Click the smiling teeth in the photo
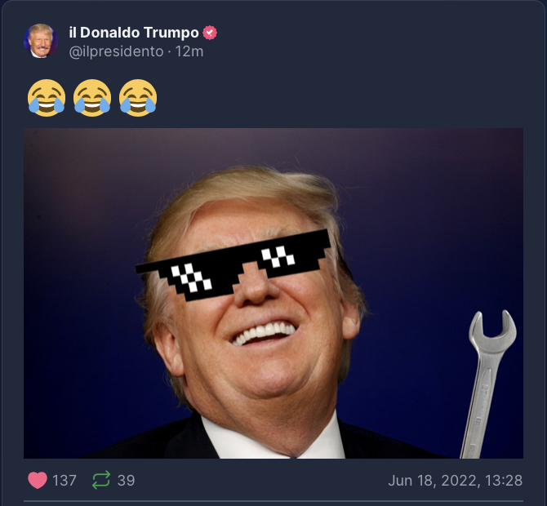 [264, 332]
